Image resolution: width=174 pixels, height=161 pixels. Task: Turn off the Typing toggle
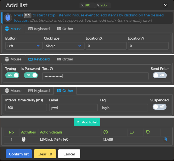(12, 75)
